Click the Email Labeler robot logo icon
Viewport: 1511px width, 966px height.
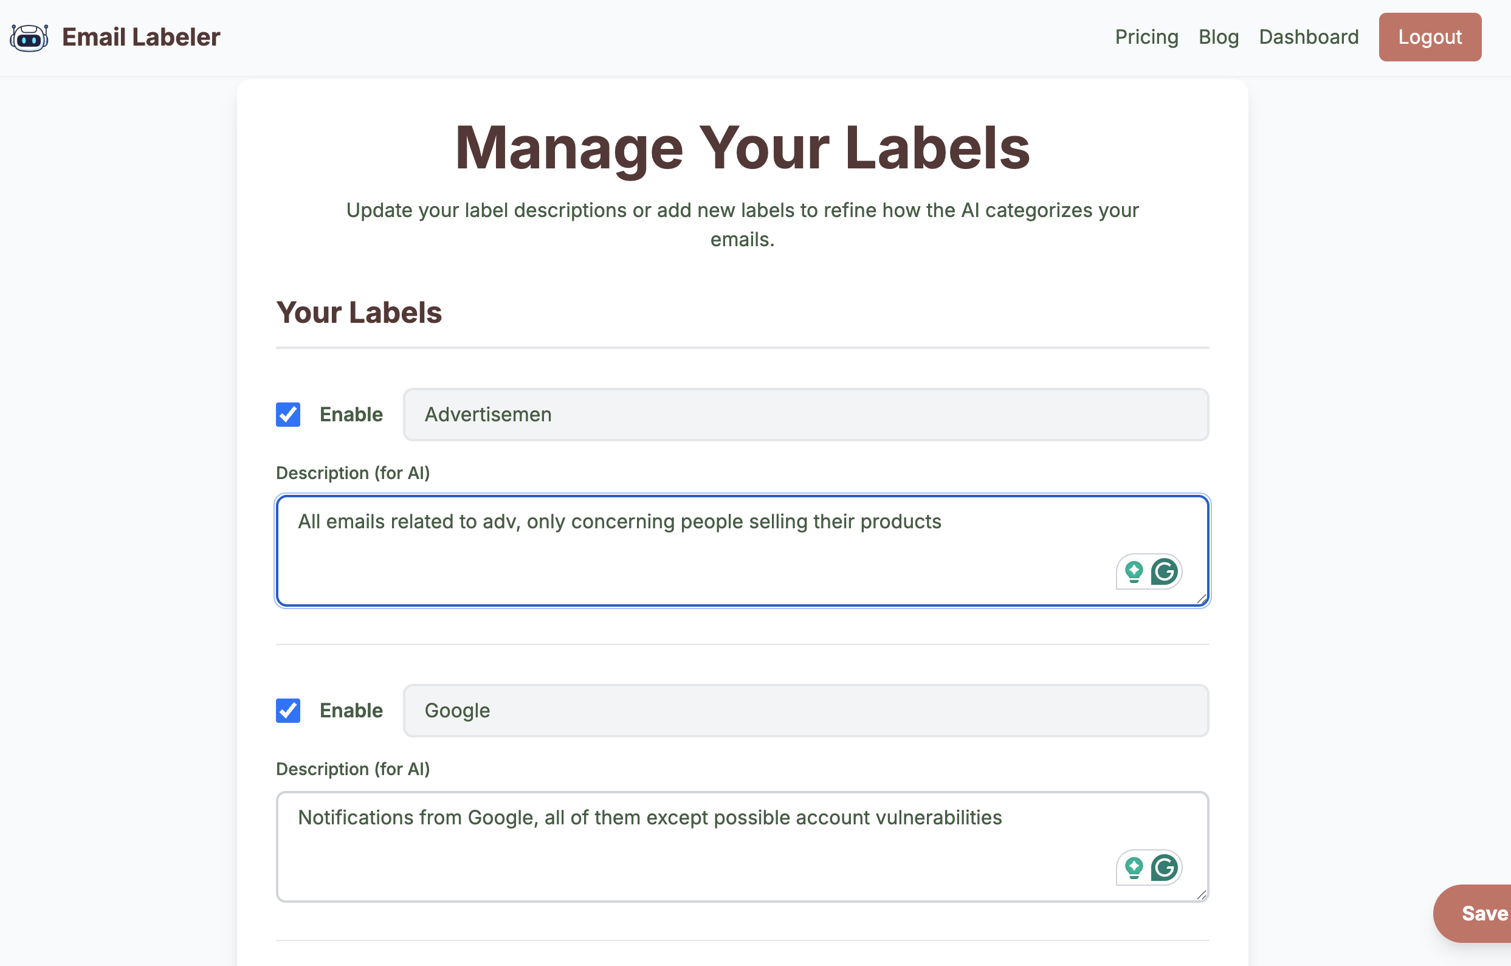point(29,37)
